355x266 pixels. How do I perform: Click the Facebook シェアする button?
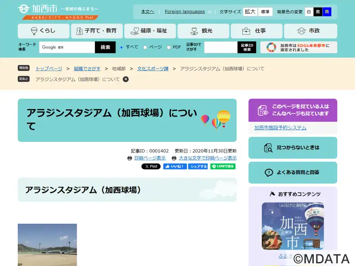point(198,167)
